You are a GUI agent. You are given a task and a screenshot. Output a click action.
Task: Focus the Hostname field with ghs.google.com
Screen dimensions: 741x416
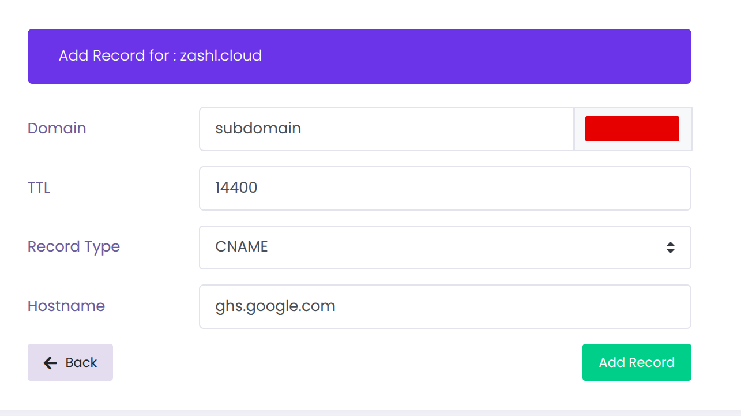coord(445,306)
